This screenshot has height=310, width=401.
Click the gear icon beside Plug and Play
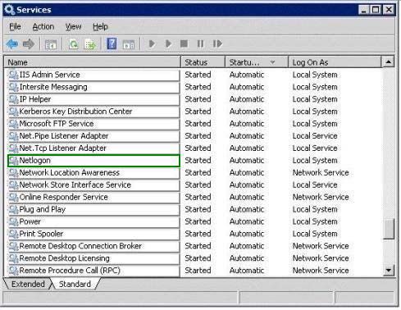14,209
